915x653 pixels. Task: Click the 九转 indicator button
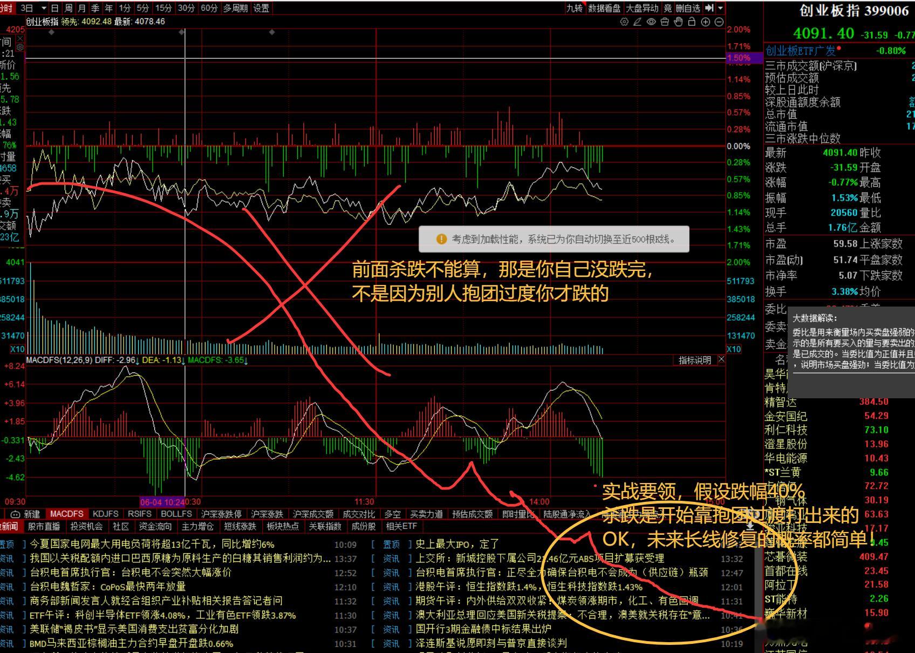[575, 8]
